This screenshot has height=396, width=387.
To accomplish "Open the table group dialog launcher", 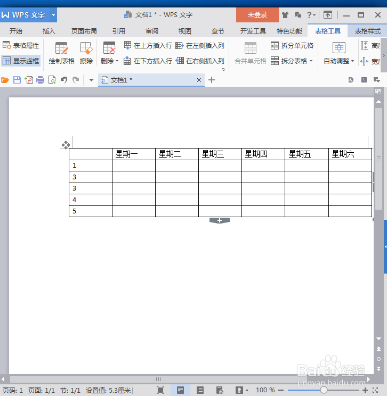I will (223, 69).
